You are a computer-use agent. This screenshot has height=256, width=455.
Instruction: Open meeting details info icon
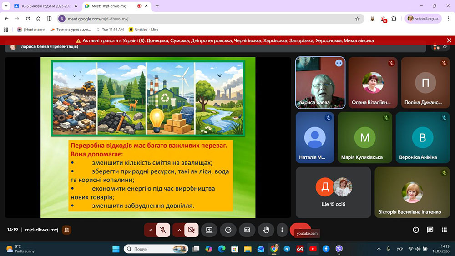(x=416, y=230)
